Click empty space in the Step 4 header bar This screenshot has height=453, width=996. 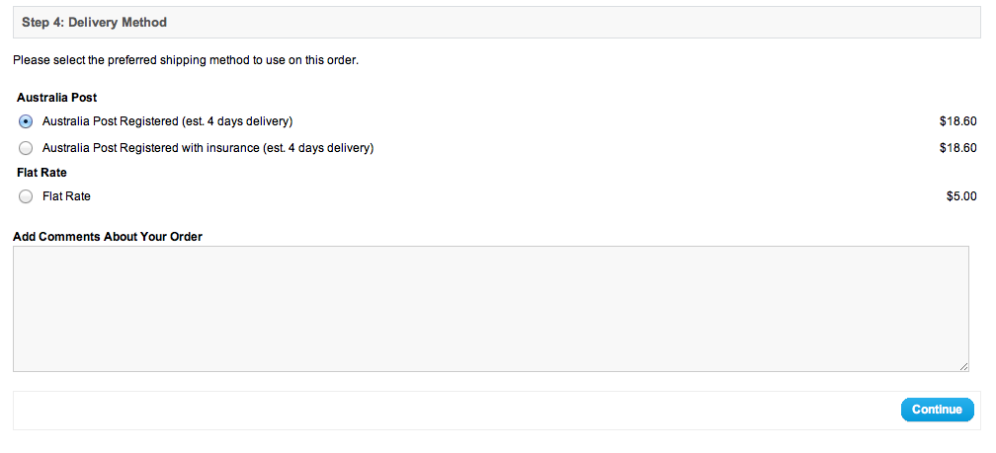(572, 22)
